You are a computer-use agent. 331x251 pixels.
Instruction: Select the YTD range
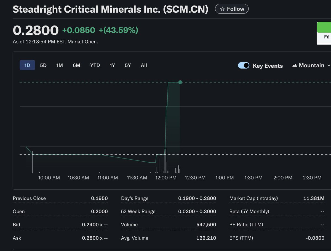(x=95, y=65)
